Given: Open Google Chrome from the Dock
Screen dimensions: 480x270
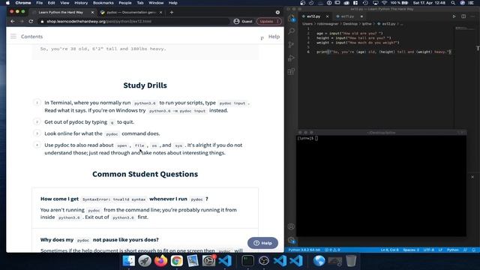Looking at the screenshot, I should point(177,261).
